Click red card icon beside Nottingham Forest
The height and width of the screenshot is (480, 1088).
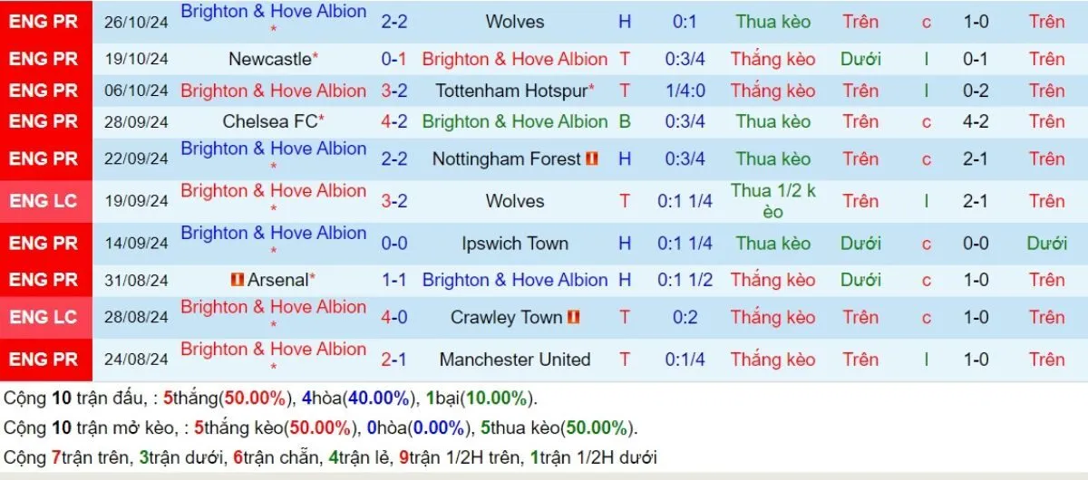tap(592, 159)
